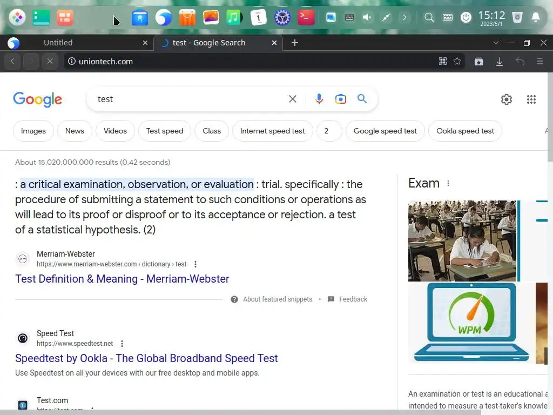Open the onboard keyboard icon near the power button

[448, 17]
